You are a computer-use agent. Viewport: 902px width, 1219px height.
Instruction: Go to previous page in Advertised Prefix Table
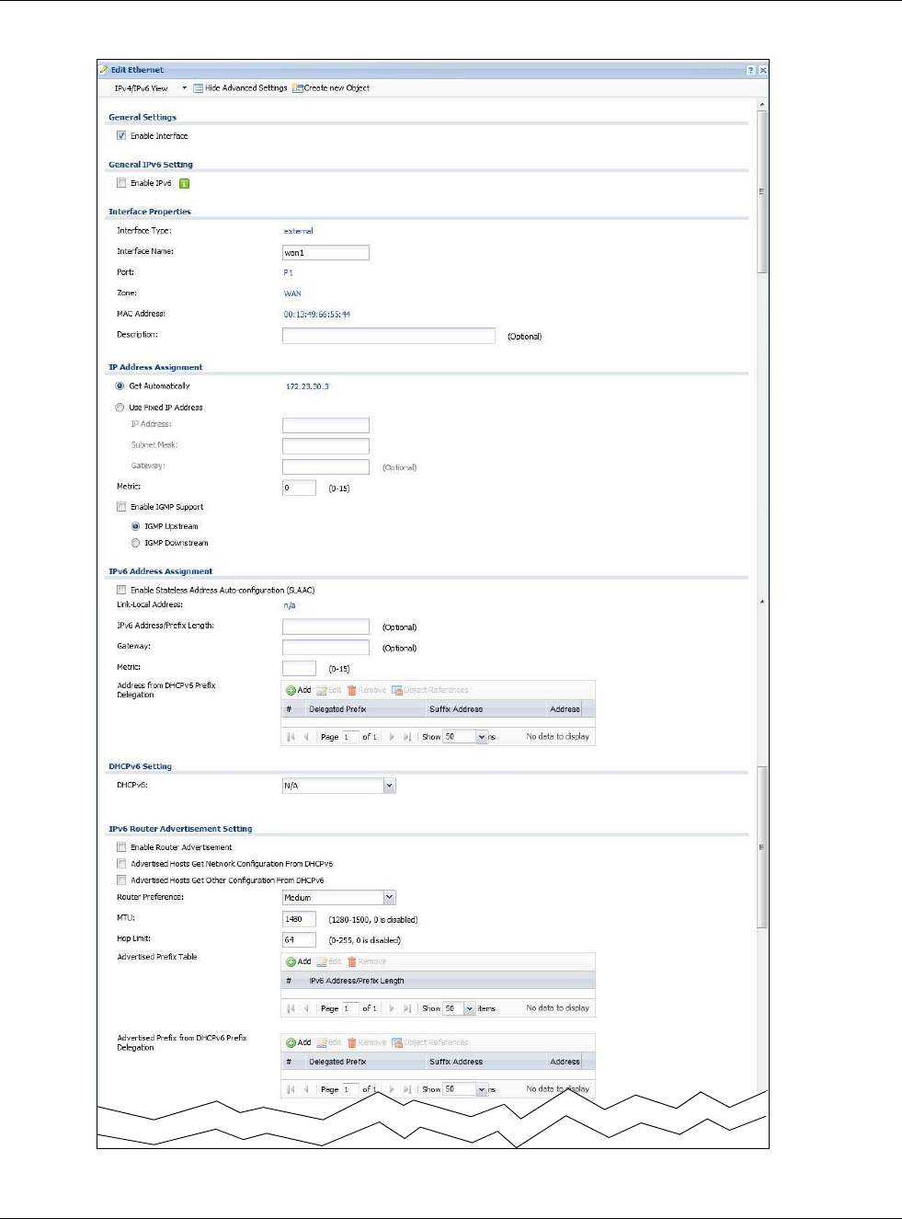[x=306, y=1008]
